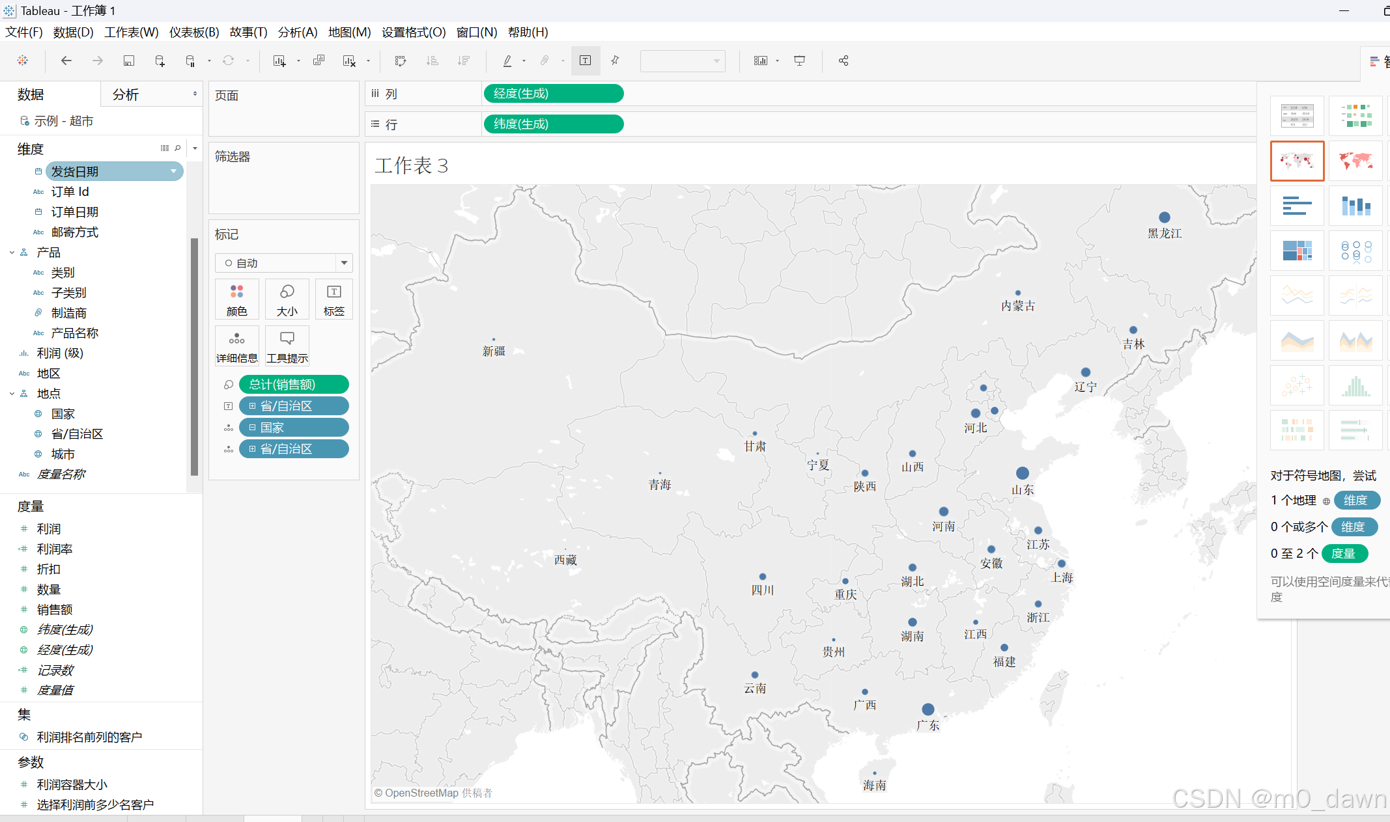The width and height of the screenshot is (1390, 822).
Task: Click the undo back arrow icon
Action: pyautogui.click(x=66, y=61)
